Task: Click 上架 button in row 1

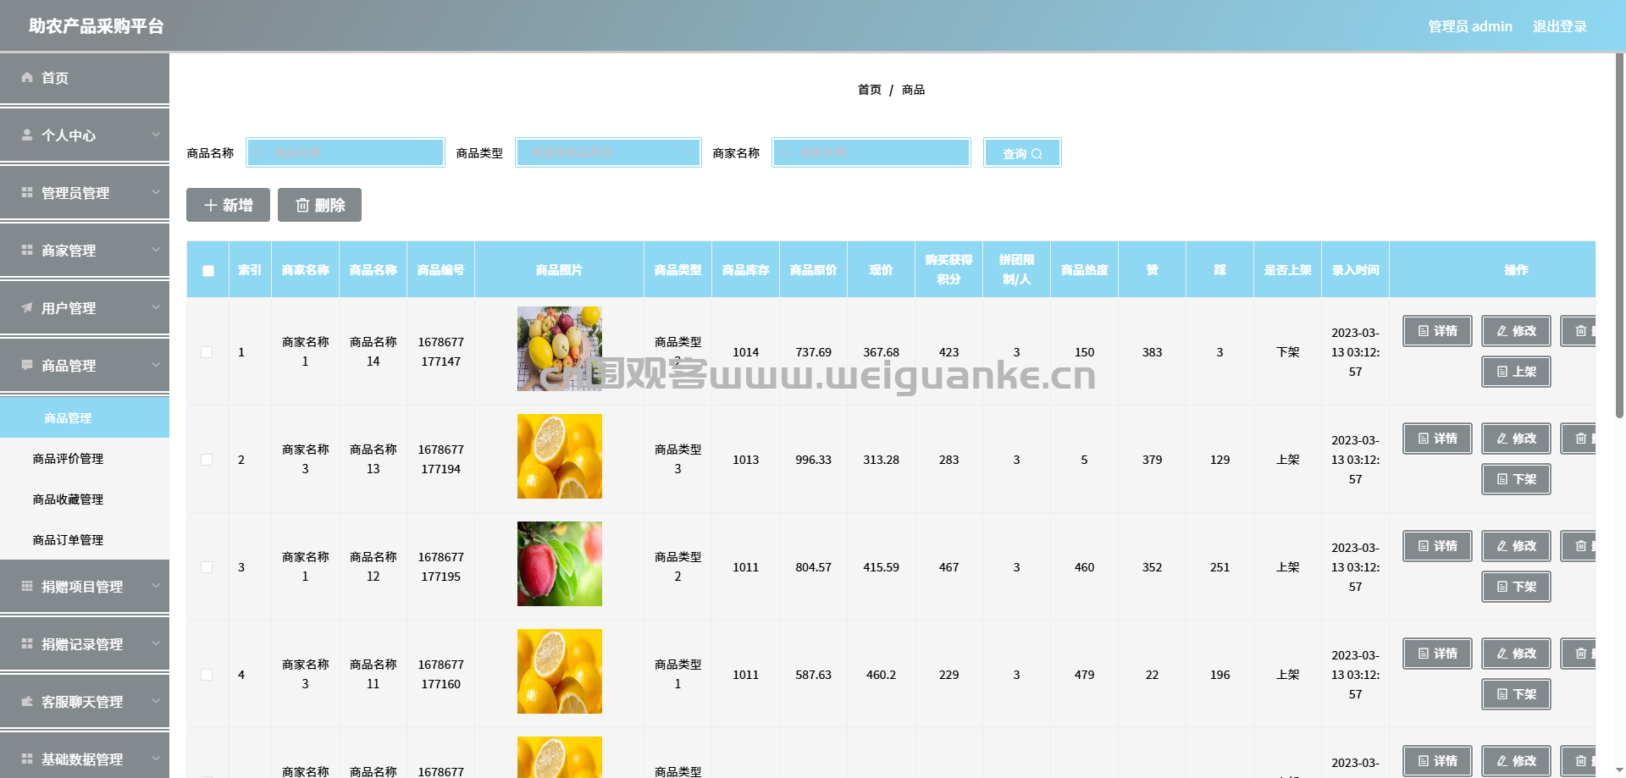Action: pyautogui.click(x=1516, y=372)
